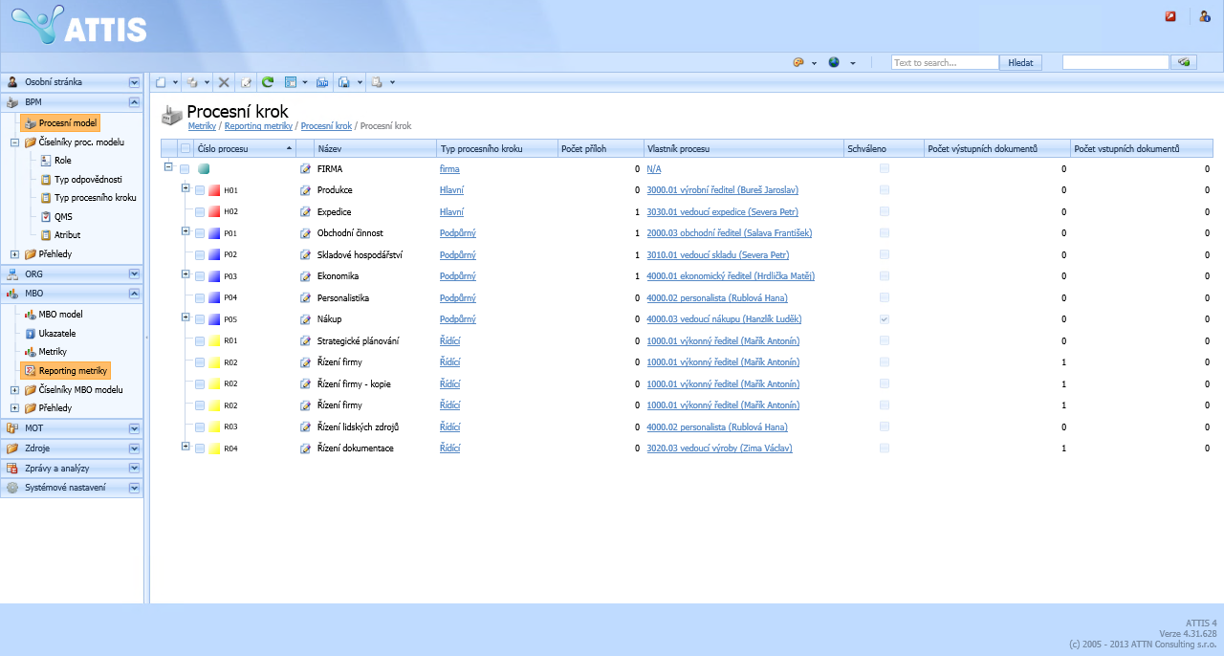Click the red icon at top right
Screen dimensions: 1224x656
coord(1170,16)
